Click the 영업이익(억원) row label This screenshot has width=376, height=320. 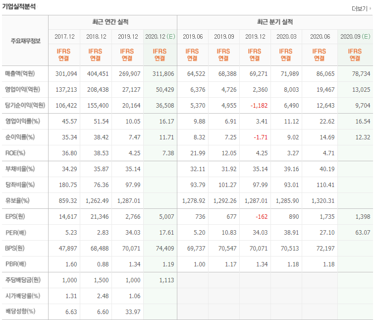(23, 89)
